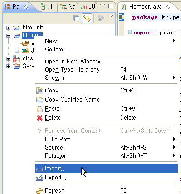Choose Go Into from context menu
Image resolution: width=181 pixels, height=194 pixels.
click(106, 49)
